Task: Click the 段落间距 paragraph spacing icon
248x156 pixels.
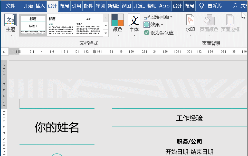Action: tap(147, 17)
